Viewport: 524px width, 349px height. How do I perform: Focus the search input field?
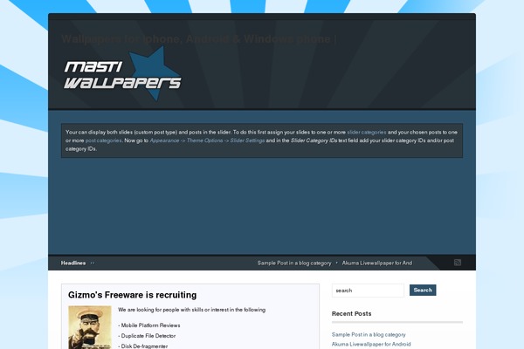pos(368,291)
